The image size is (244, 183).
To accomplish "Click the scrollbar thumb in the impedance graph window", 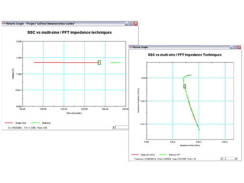I will pos(224,158).
